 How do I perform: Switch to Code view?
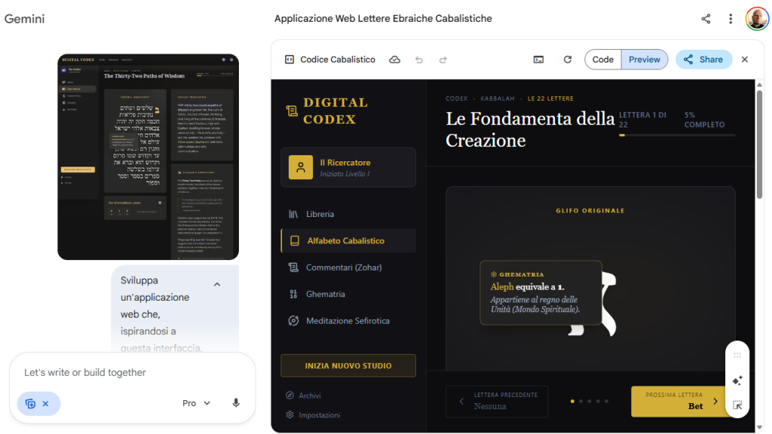coord(602,60)
